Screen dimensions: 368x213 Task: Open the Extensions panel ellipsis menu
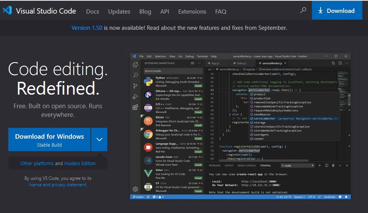point(199,63)
